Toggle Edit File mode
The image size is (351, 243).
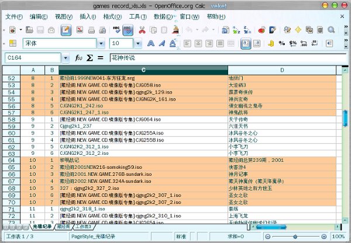pos(66,30)
